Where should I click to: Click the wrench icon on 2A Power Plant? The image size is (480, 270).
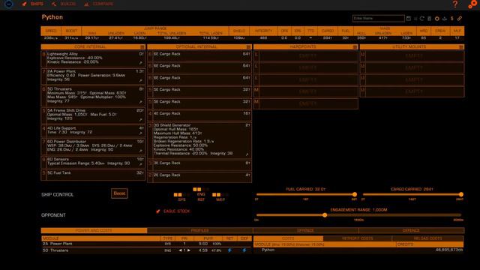pos(141,80)
